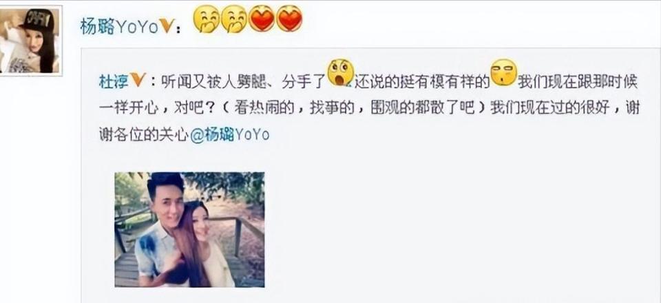Image resolution: width=661 pixels, height=303 pixels.
Task: Click the text 一样开心，对吧？
Action: (x=158, y=108)
